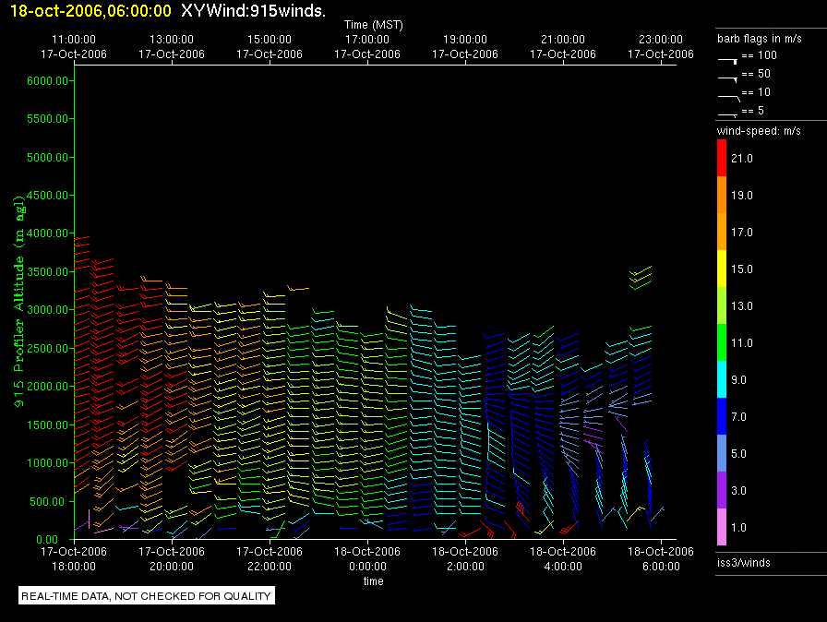The width and height of the screenshot is (827, 622).
Task: Click the REAL-TIME DATA quality notice label
Action: [147, 596]
